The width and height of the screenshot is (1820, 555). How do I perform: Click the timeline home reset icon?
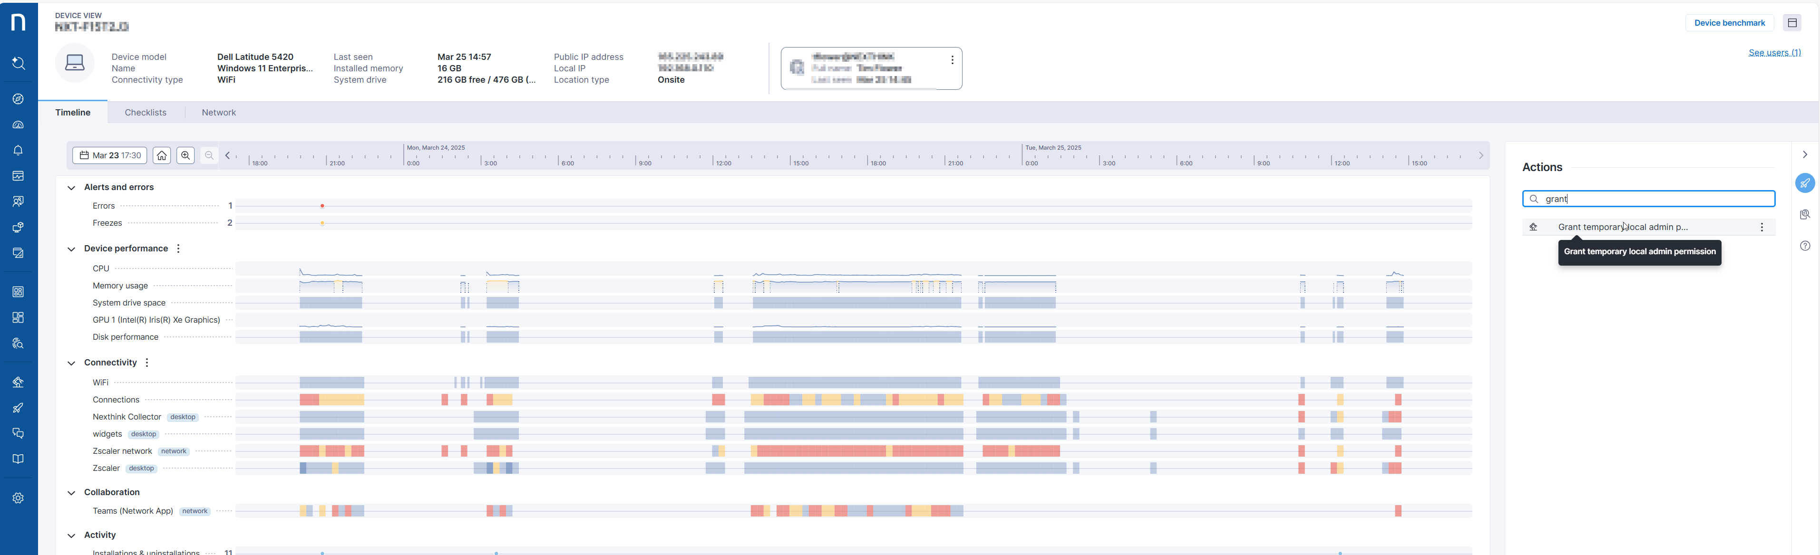(162, 155)
